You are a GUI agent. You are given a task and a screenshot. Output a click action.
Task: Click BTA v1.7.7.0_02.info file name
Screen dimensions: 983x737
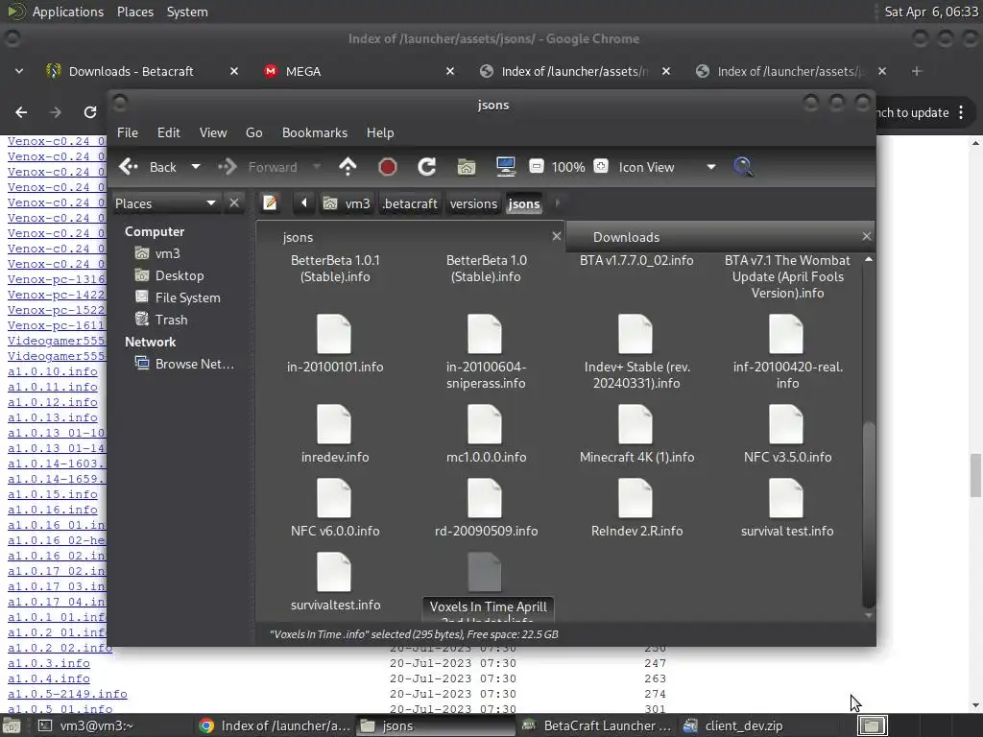pyautogui.click(x=636, y=260)
